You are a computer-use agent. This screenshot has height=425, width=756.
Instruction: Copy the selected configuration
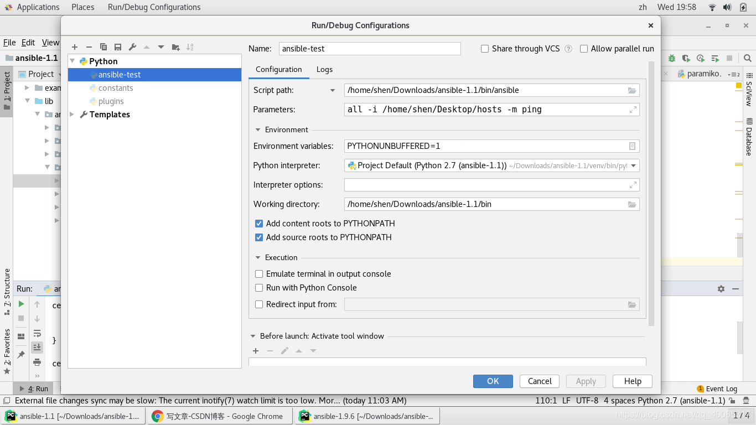coord(103,47)
